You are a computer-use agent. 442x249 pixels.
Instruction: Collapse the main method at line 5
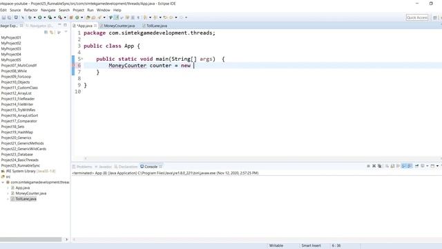point(82,59)
